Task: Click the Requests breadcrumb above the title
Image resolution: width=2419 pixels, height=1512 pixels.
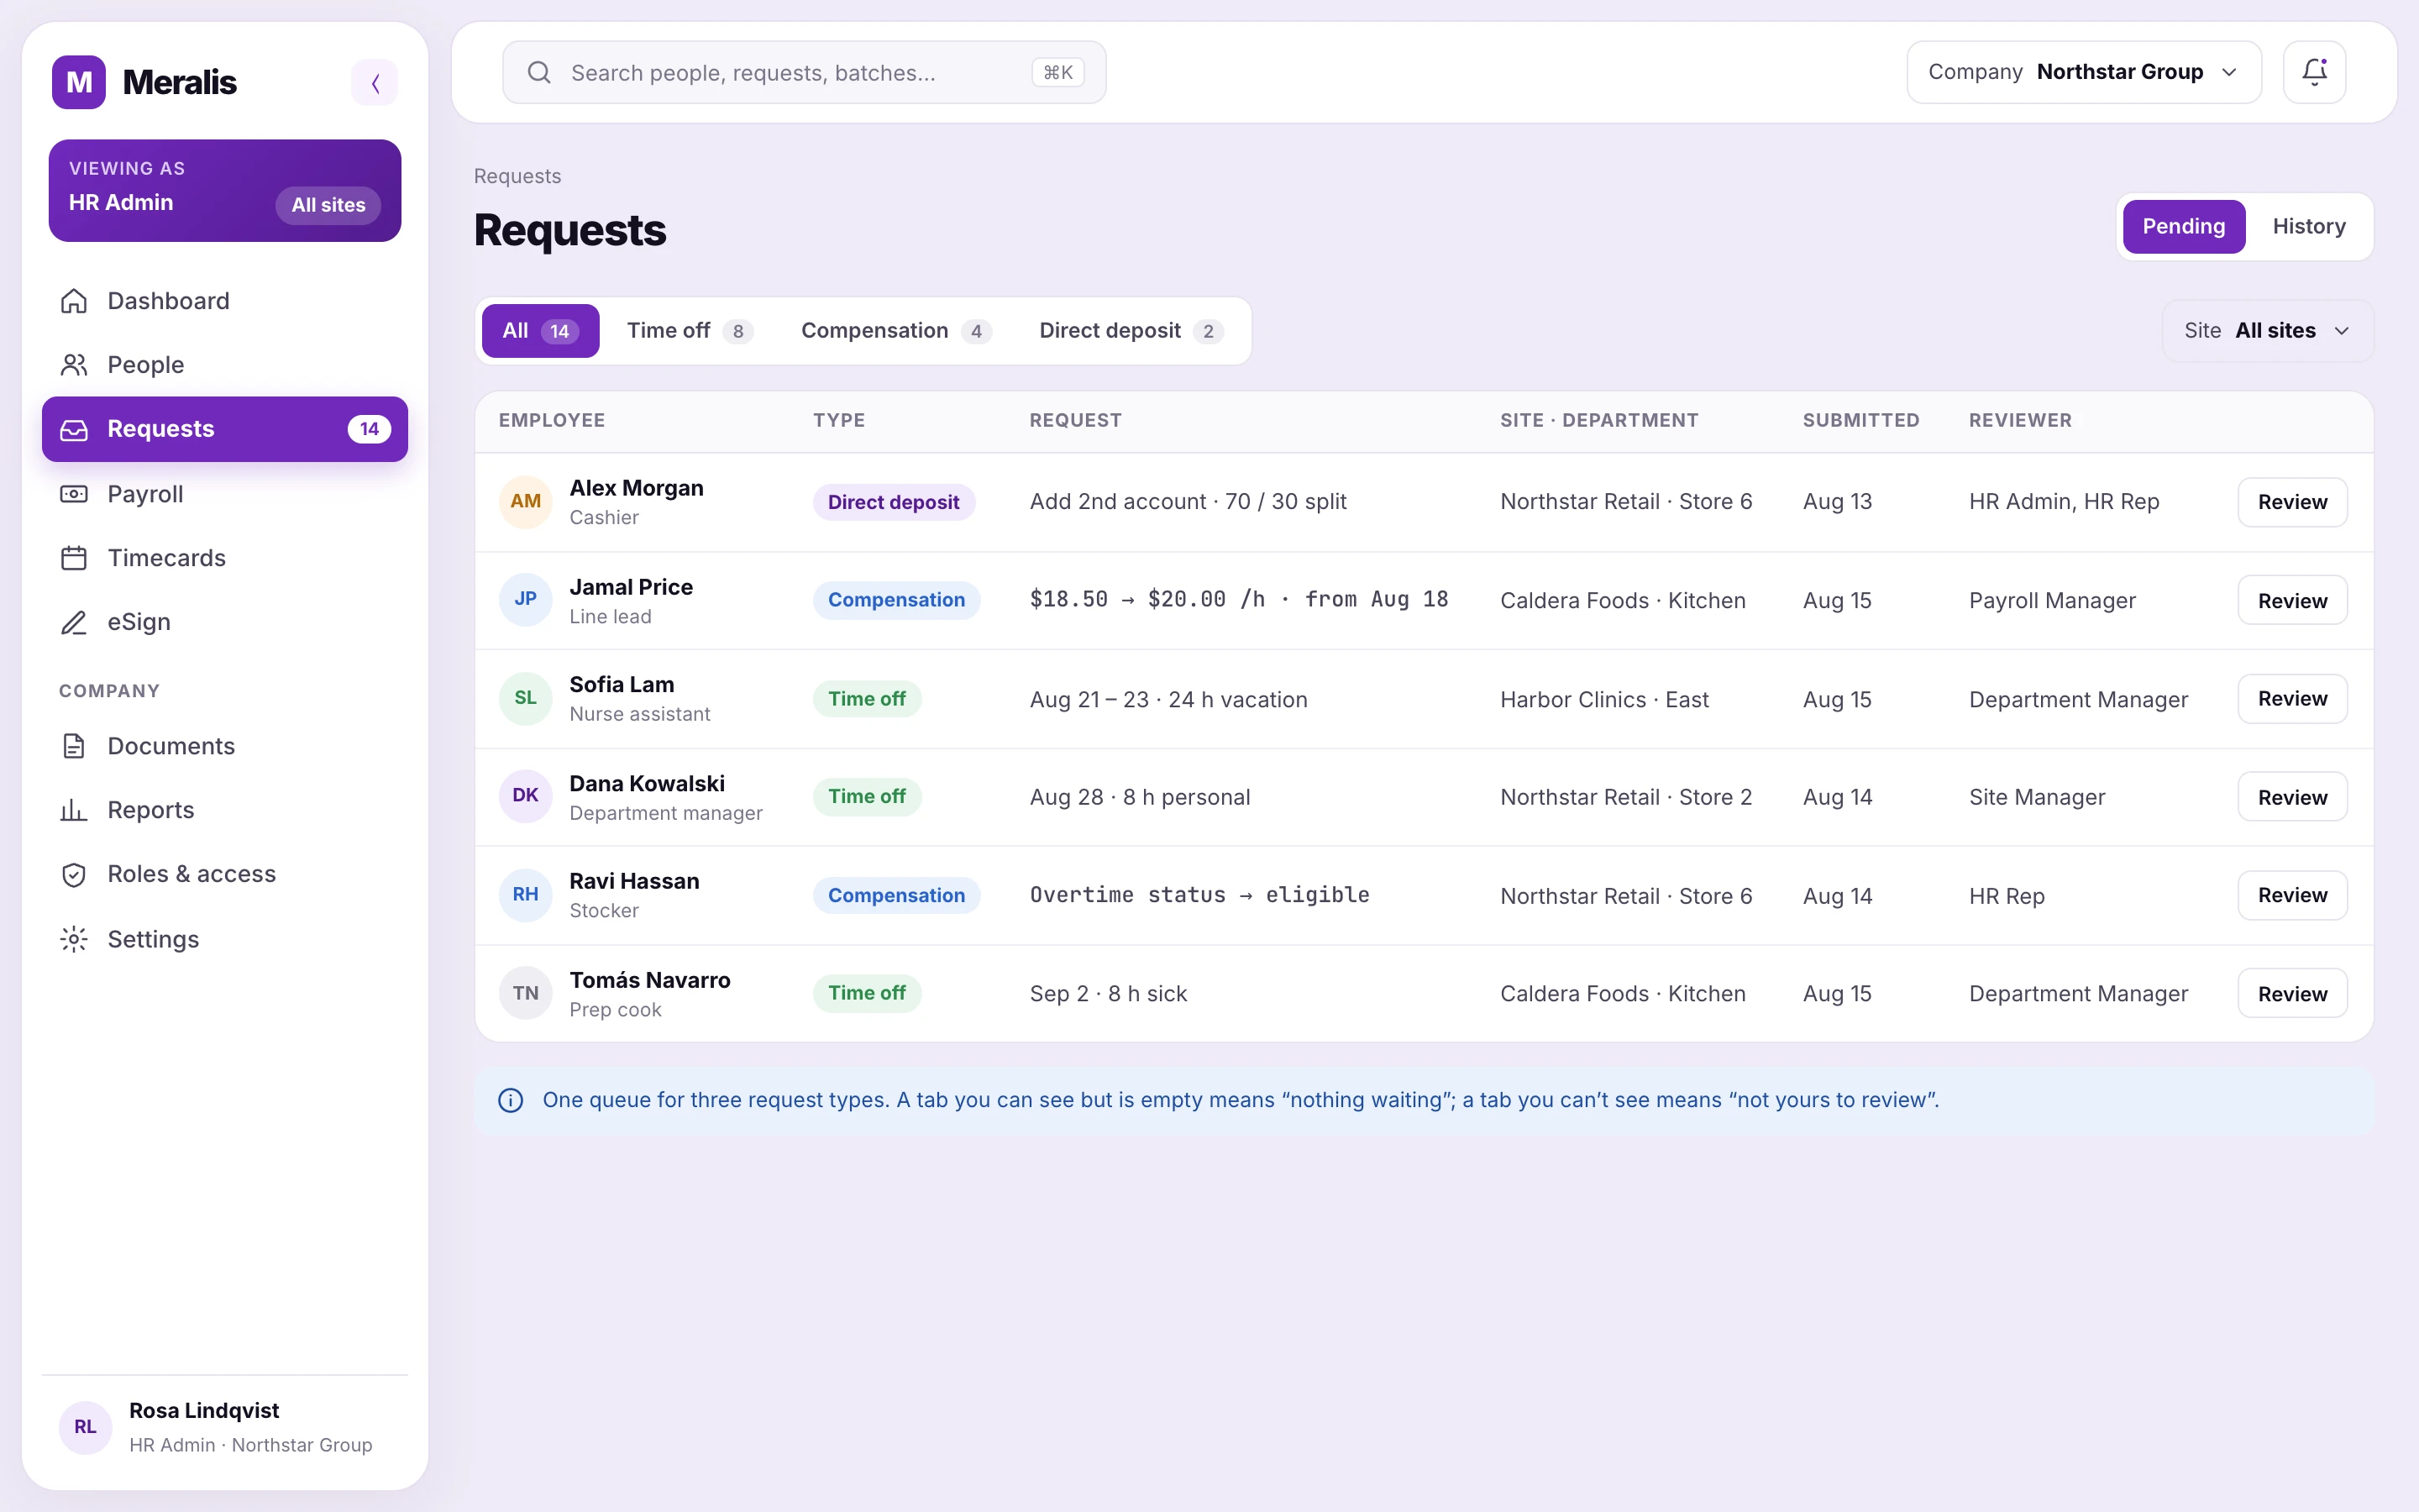Action: coord(517,176)
